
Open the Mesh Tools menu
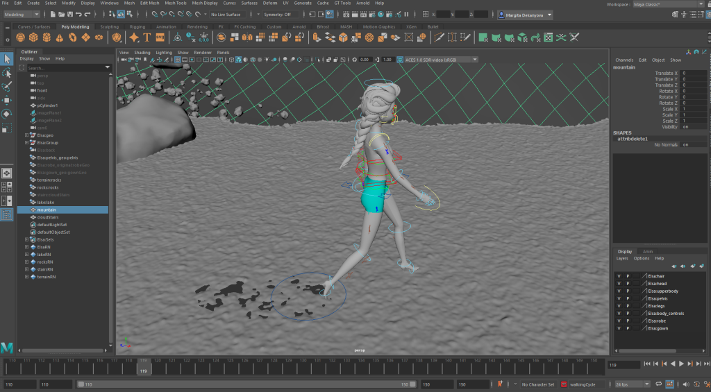point(176,3)
